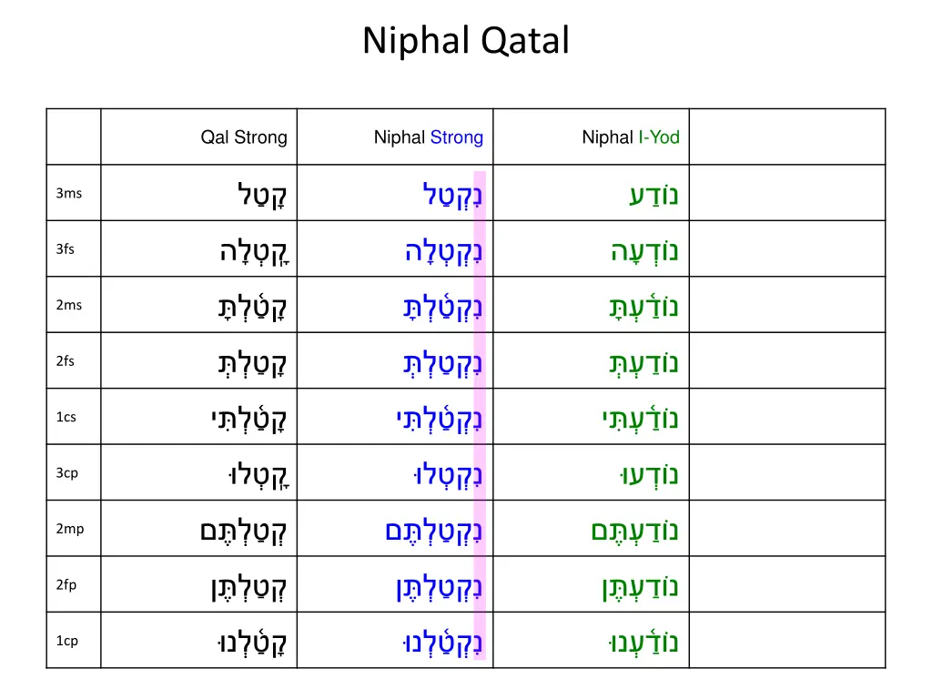The height and width of the screenshot is (699, 932).
Task: Click the empty top-right header cell
Action: pyautogui.click(x=787, y=137)
